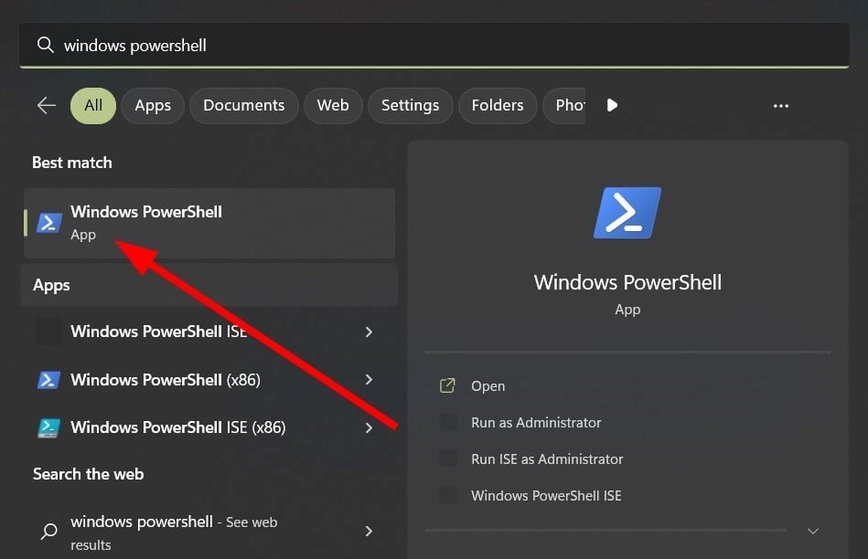Switch to the Apps filter tab
Screen dimensions: 868x559
152,105
